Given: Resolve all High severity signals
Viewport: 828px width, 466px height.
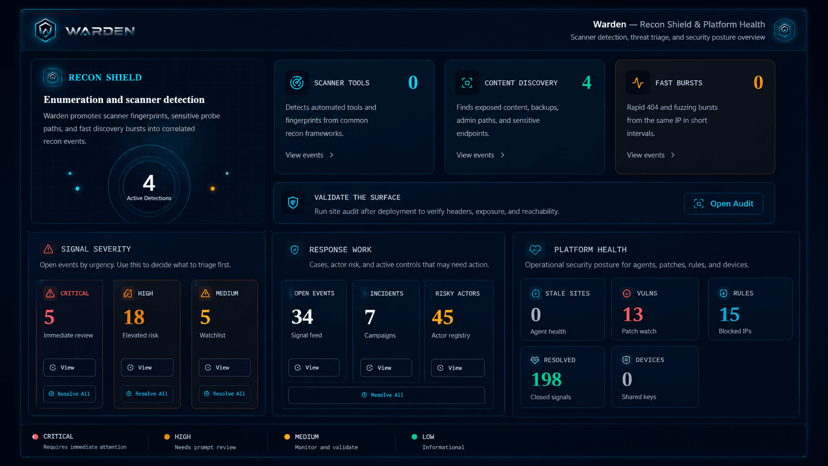Looking at the screenshot, I should (x=147, y=394).
